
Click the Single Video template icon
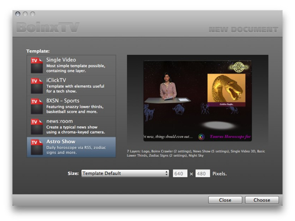coord(37,65)
